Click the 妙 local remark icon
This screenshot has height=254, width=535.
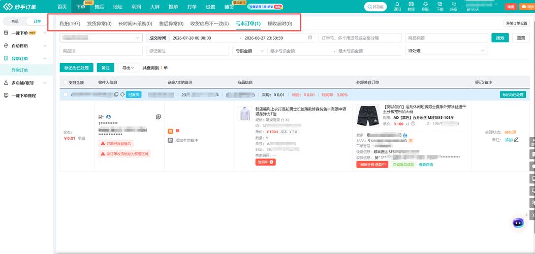click(x=170, y=140)
